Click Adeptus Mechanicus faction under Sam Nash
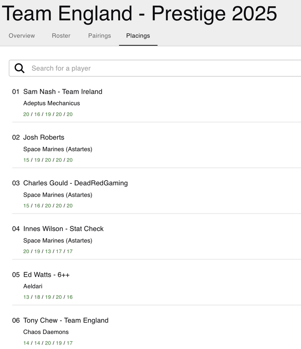The image size is (301, 349). click(x=52, y=103)
